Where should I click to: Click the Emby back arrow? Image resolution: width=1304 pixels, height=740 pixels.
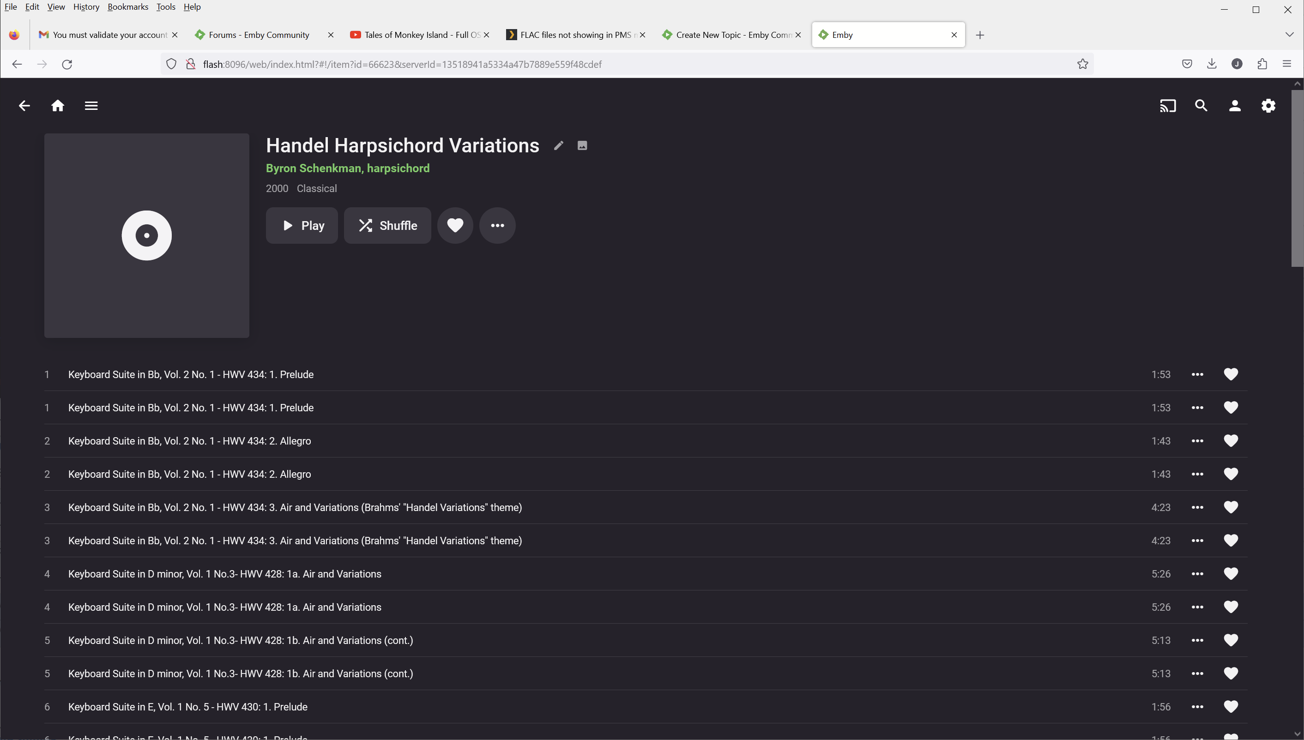pos(24,106)
